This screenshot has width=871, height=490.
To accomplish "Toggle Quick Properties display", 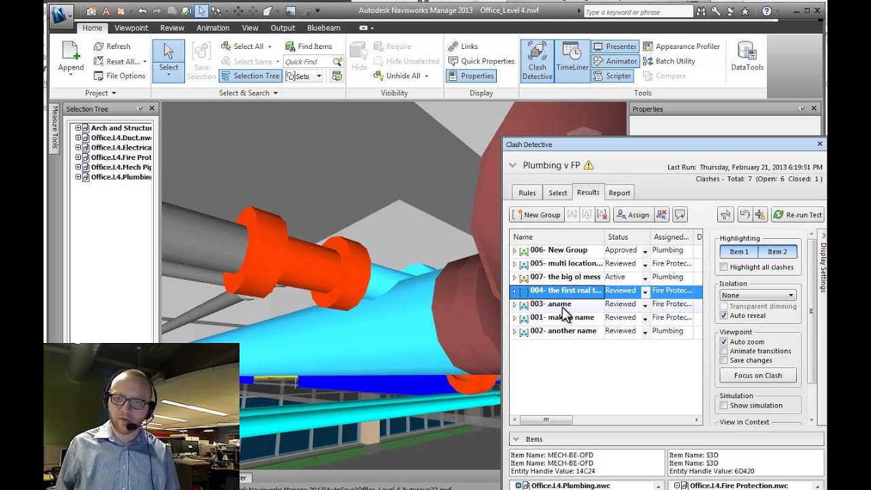I will pyautogui.click(x=481, y=61).
